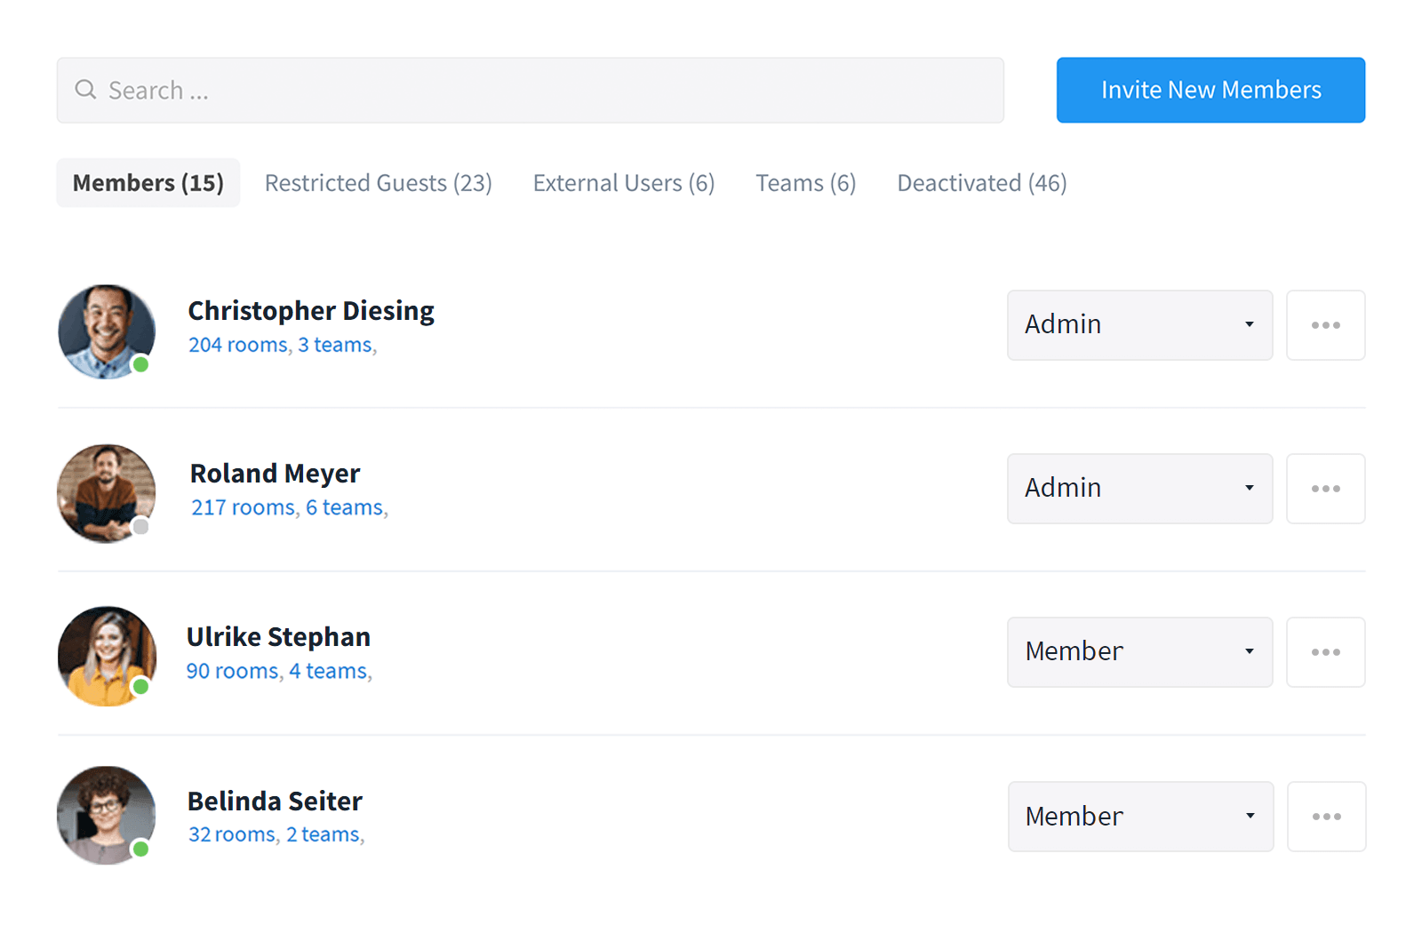
Task: Click Christopher Diesing's green online status dot
Action: 140,364
